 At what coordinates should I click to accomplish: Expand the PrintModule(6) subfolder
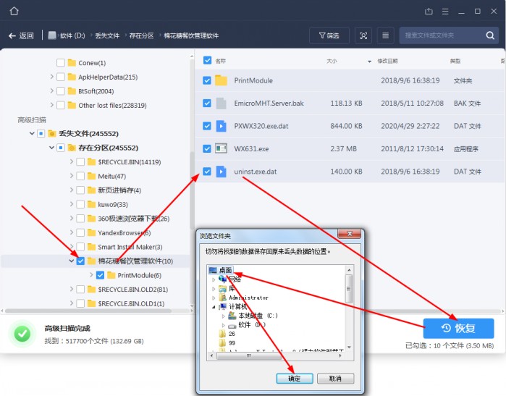(x=91, y=275)
